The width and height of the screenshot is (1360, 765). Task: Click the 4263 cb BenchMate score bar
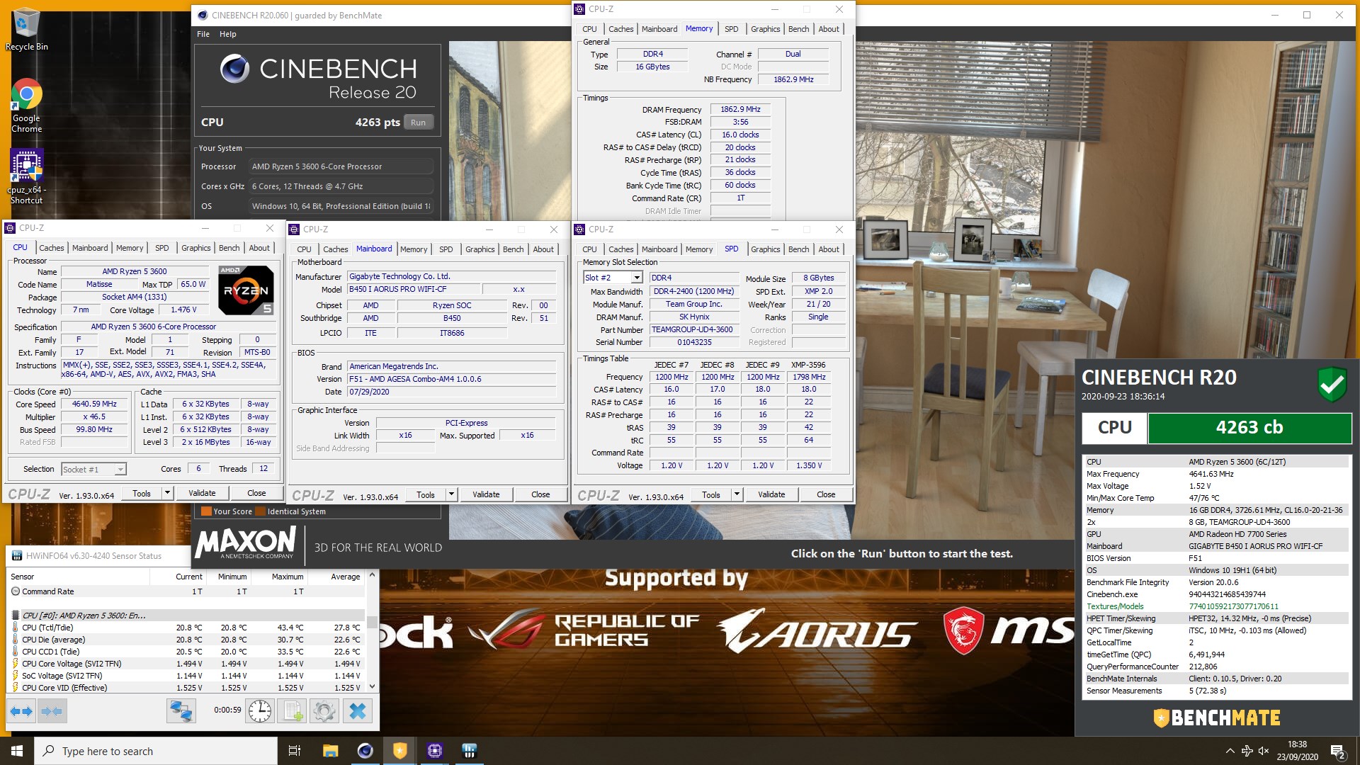[x=1249, y=428]
